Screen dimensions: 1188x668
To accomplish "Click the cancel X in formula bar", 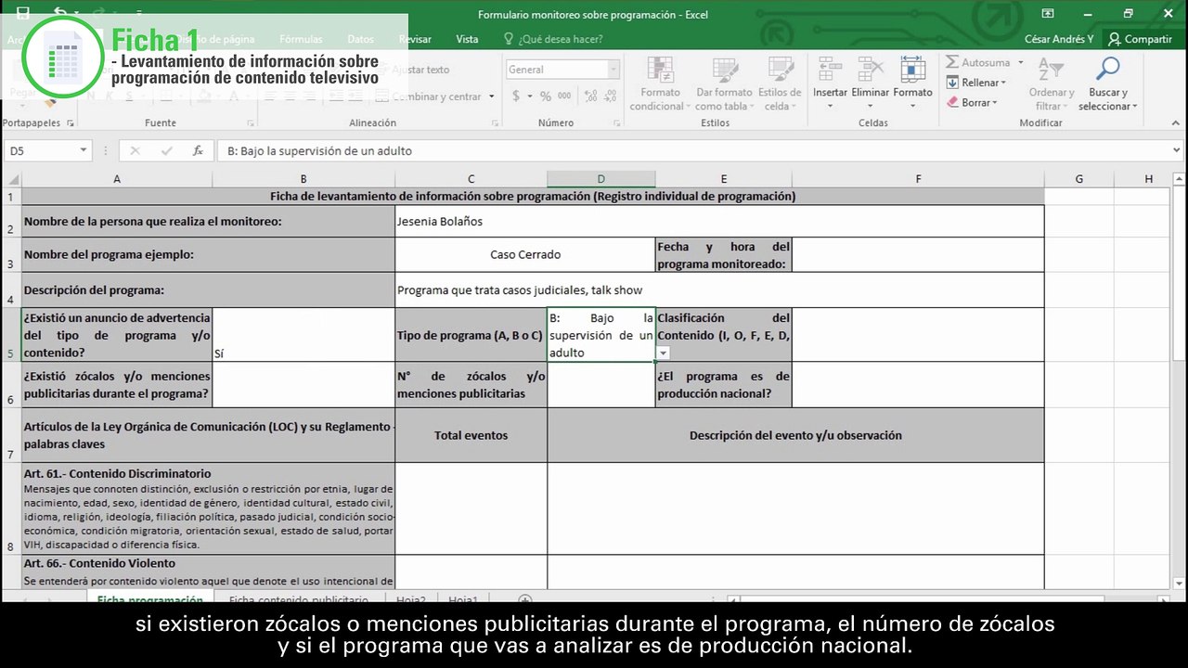I will click(136, 150).
